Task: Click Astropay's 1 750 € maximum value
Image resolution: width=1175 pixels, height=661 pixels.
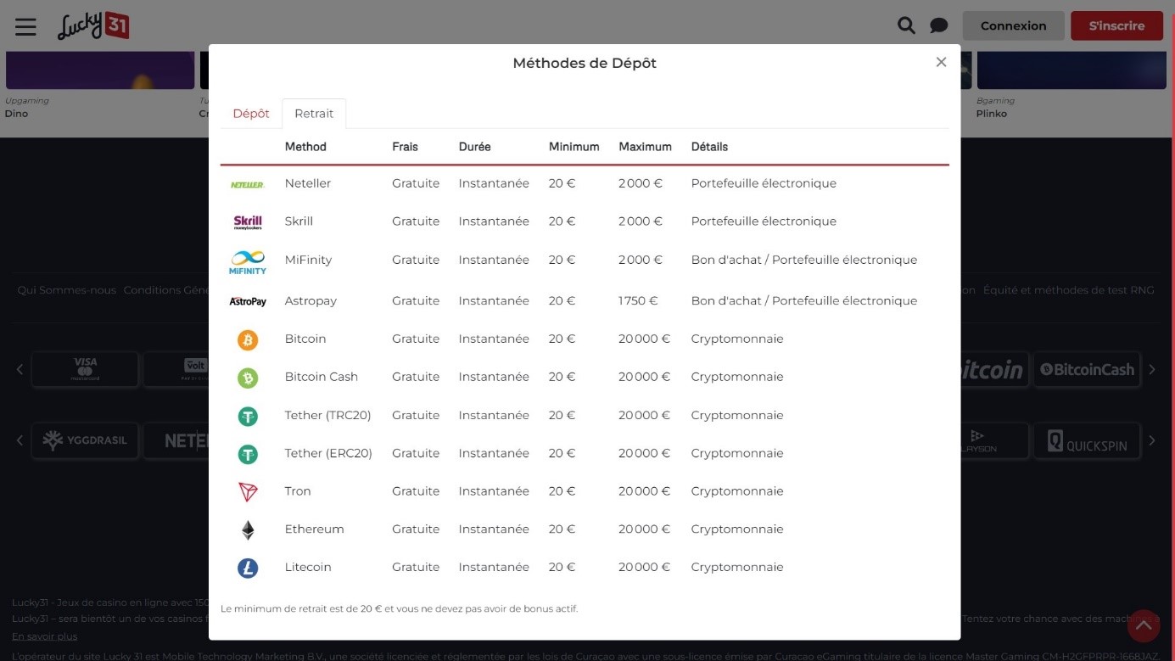Action: pos(638,301)
